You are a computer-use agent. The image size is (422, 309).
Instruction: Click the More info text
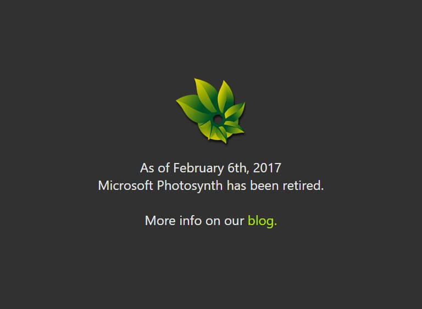pyautogui.click(x=173, y=221)
